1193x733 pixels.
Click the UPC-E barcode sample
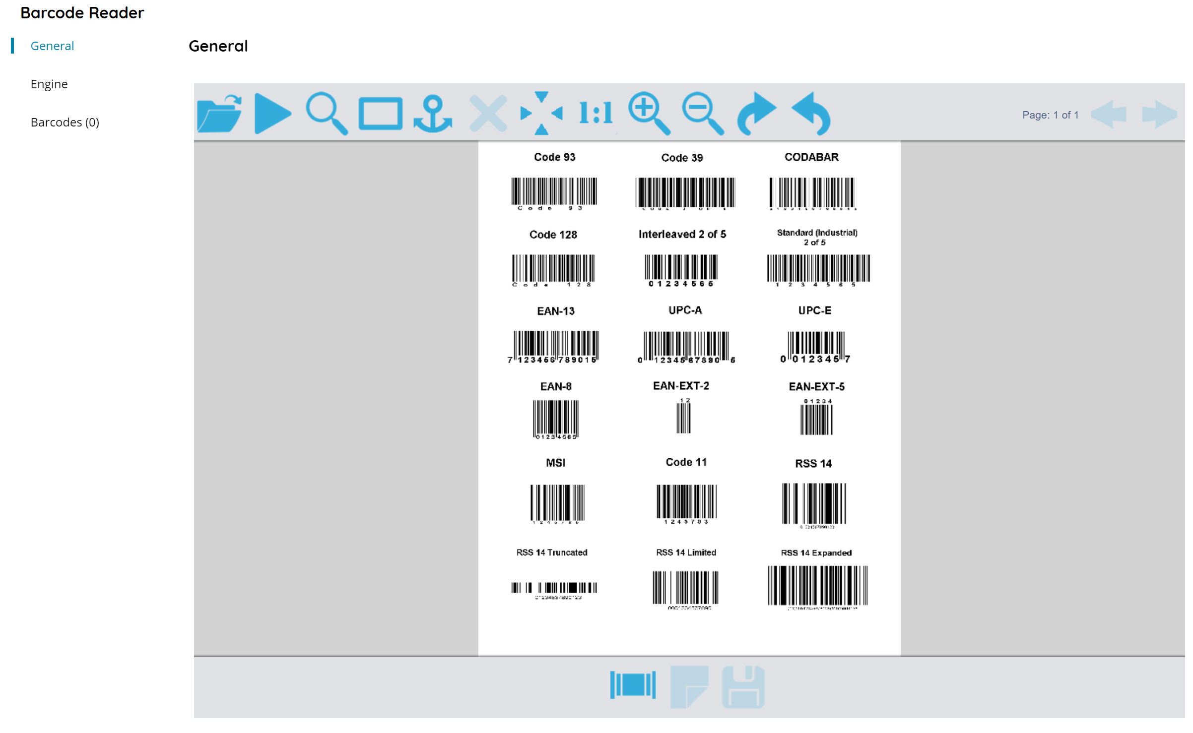click(815, 347)
